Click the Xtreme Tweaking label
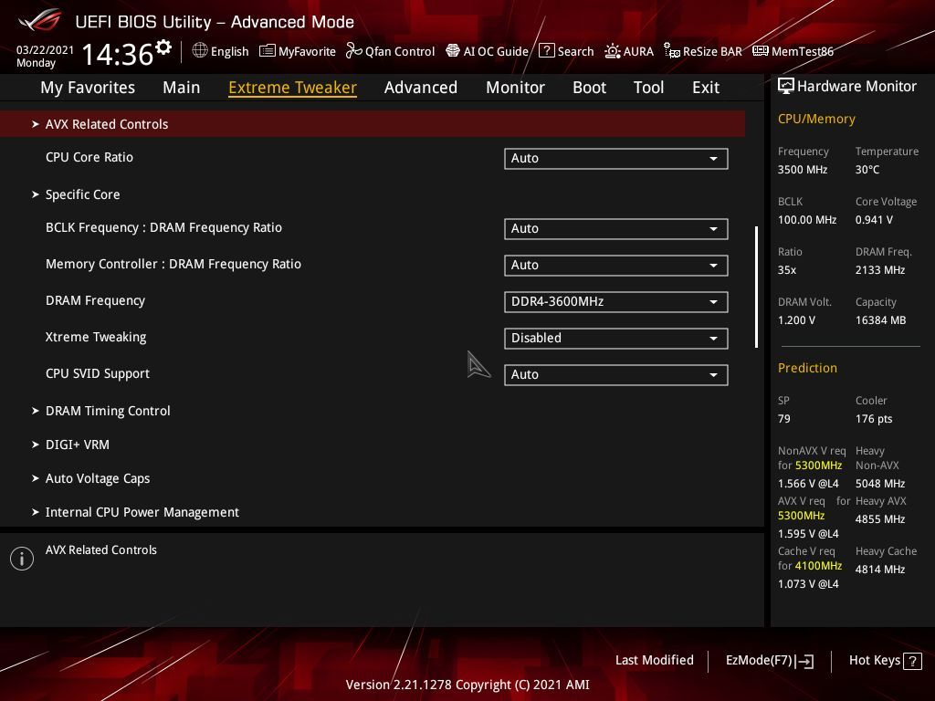The width and height of the screenshot is (935, 701). 96,337
